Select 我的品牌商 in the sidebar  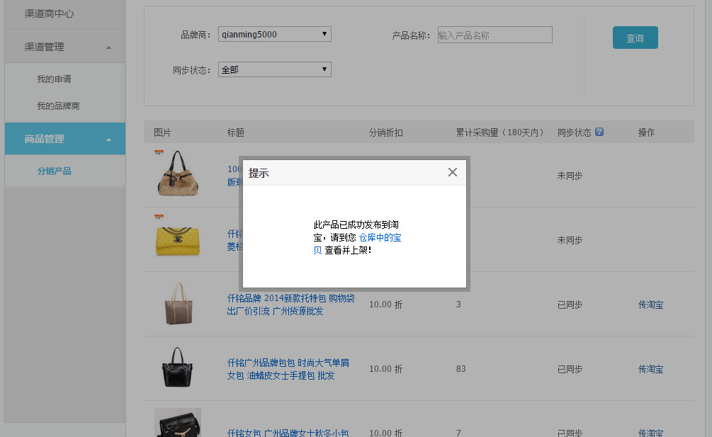pos(58,106)
